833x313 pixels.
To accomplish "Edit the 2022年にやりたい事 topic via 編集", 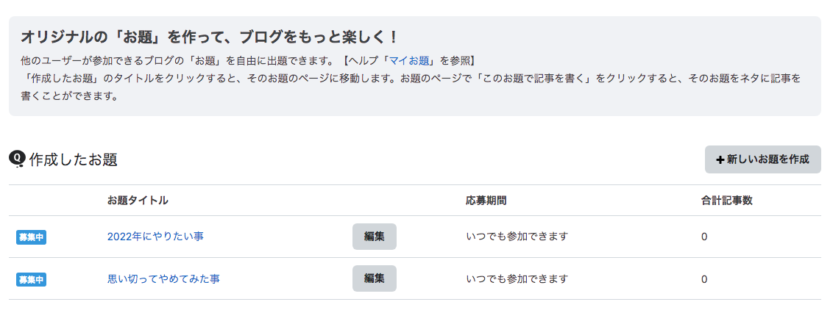I will tap(375, 237).
